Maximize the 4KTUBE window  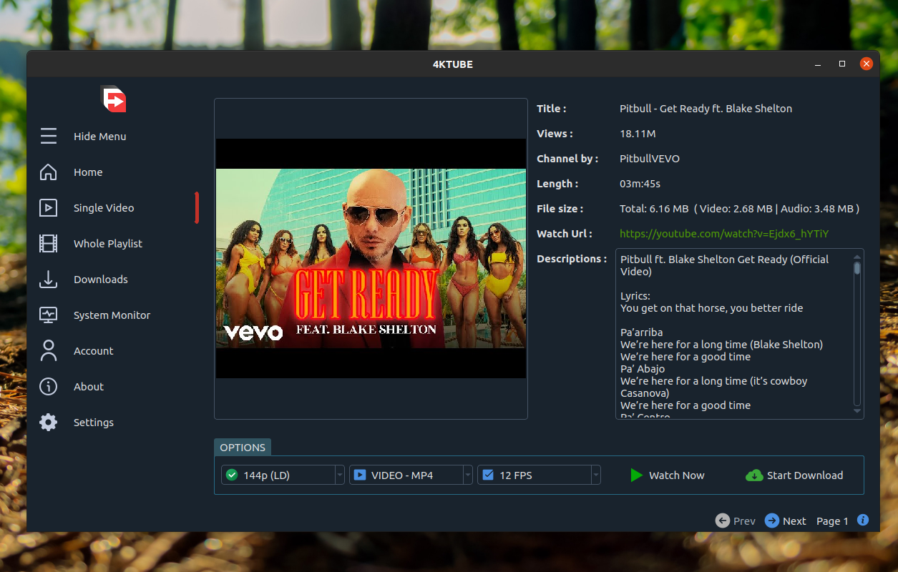pyautogui.click(x=842, y=64)
